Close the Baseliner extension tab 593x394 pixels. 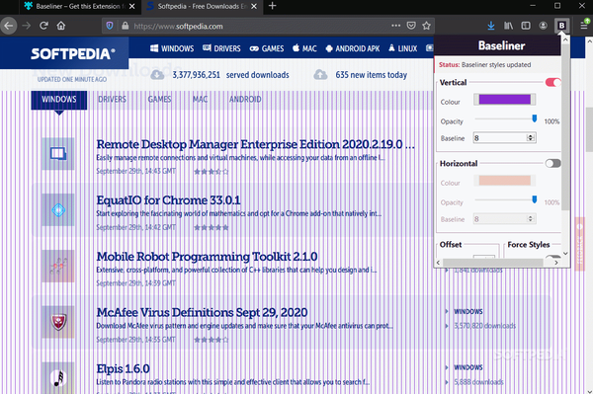(132, 6)
